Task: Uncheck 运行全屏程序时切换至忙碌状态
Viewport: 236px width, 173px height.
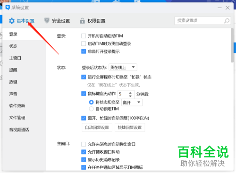Action: tap(84, 77)
